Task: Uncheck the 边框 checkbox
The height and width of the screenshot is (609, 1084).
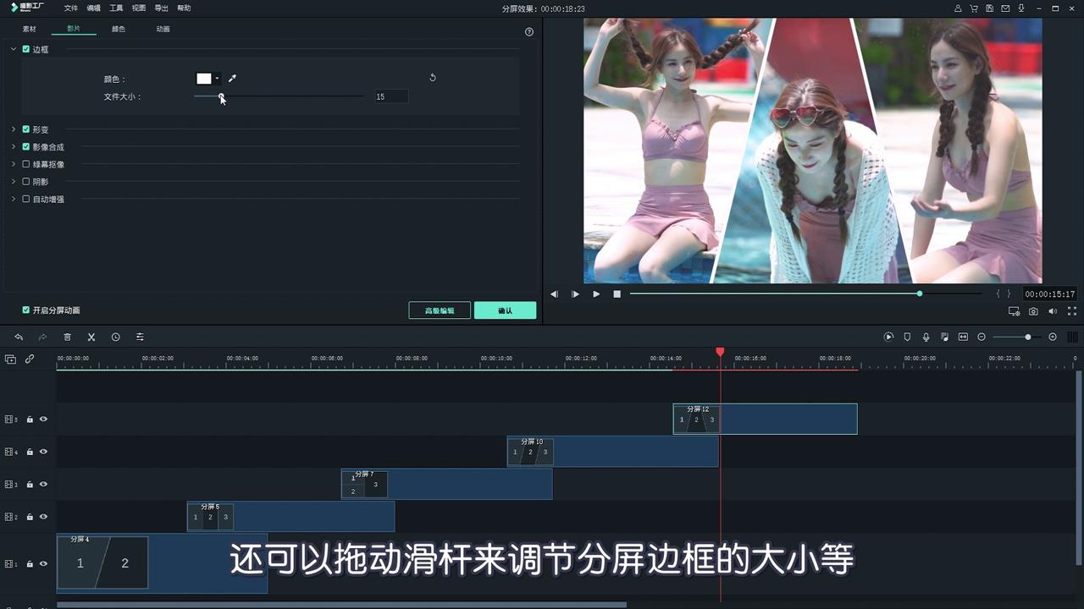Action: coord(25,49)
